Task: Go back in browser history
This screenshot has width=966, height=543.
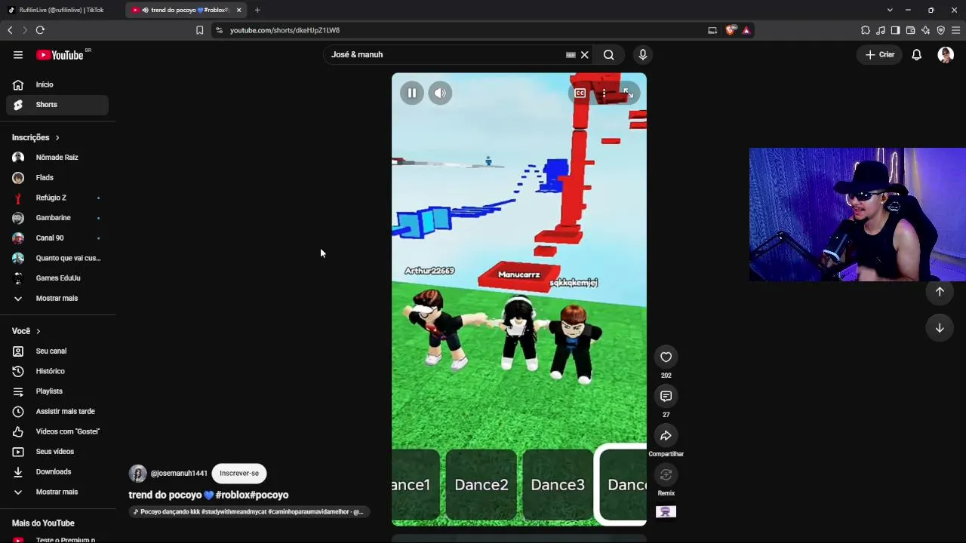Action: 10,30
